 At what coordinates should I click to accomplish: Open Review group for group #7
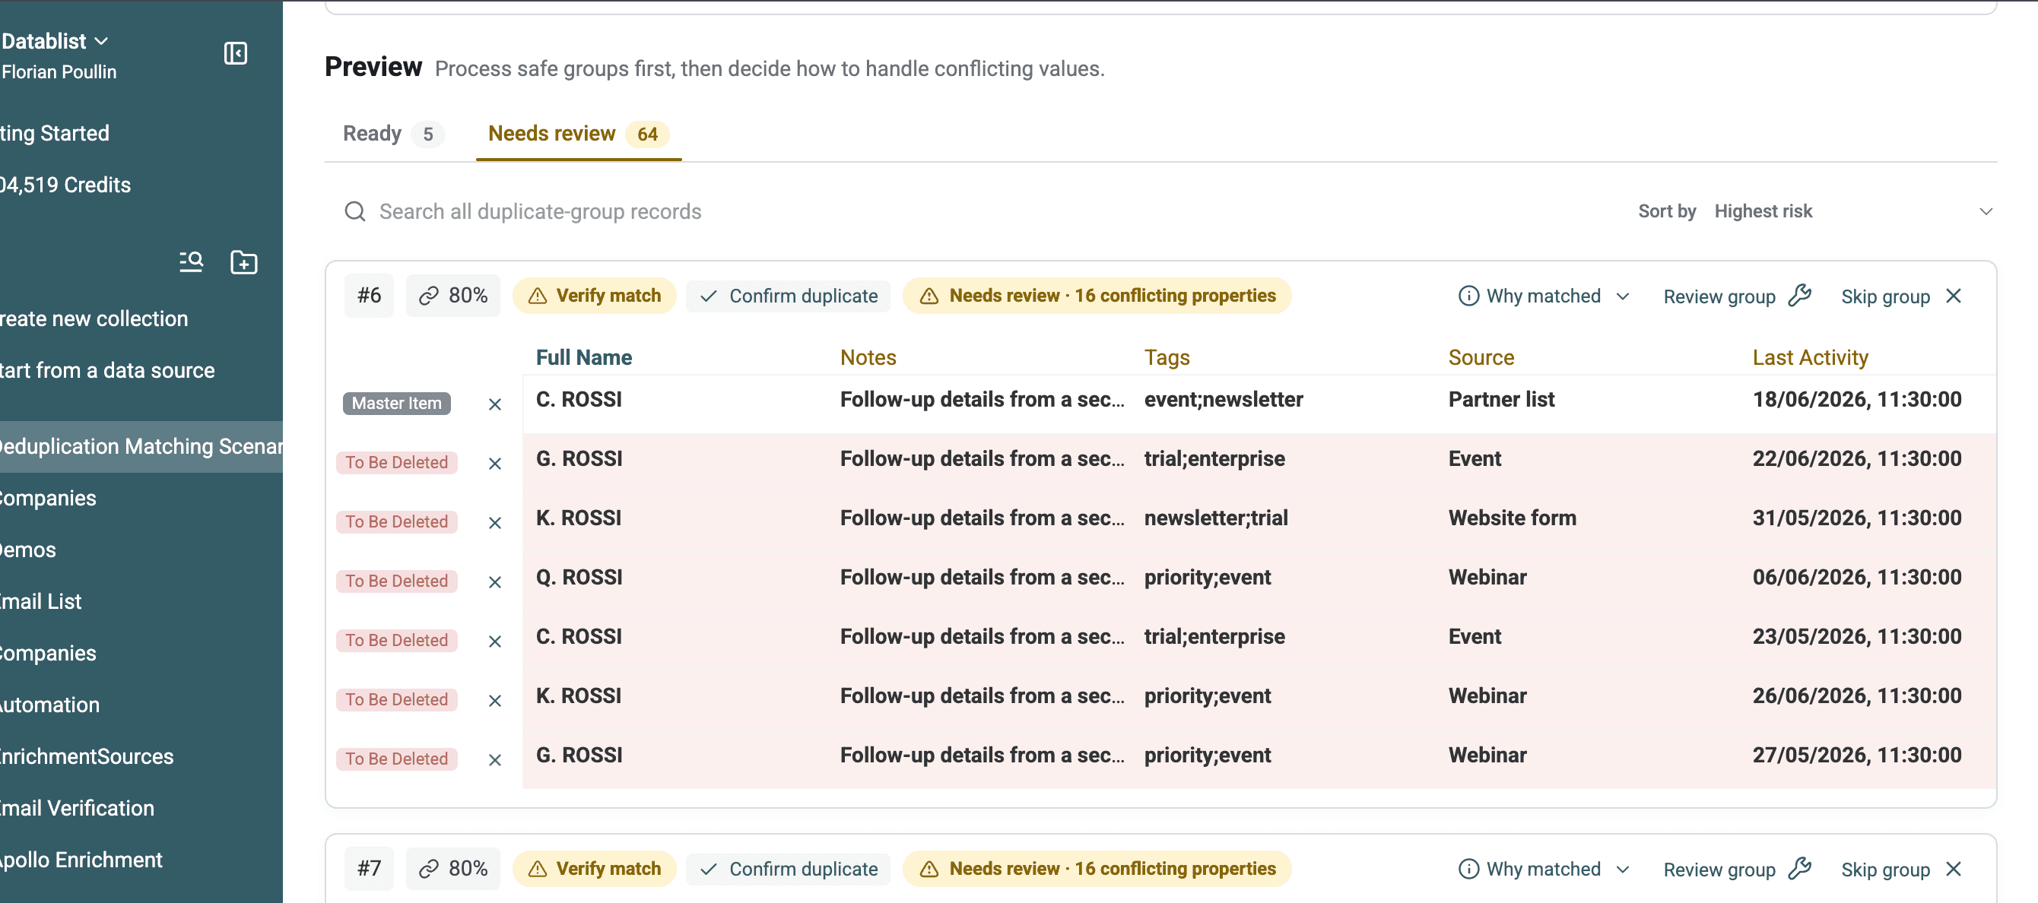tap(1738, 870)
